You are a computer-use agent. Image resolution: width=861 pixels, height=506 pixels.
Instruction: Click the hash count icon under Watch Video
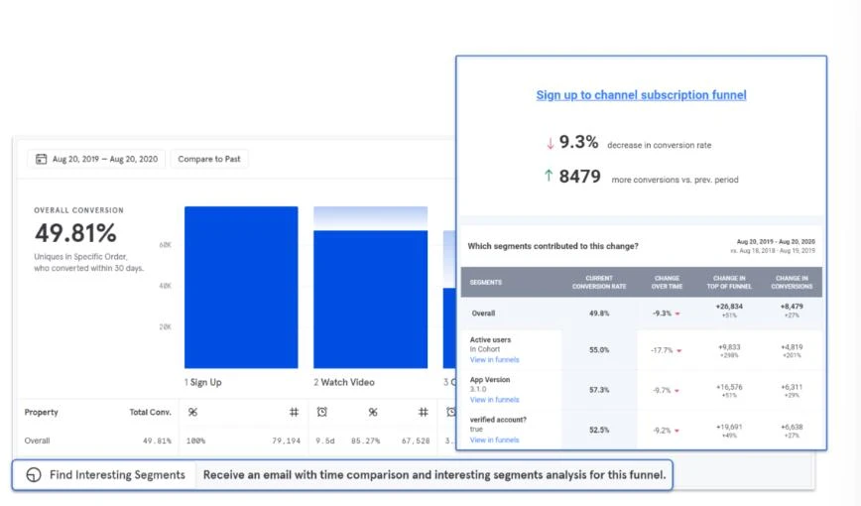click(424, 412)
